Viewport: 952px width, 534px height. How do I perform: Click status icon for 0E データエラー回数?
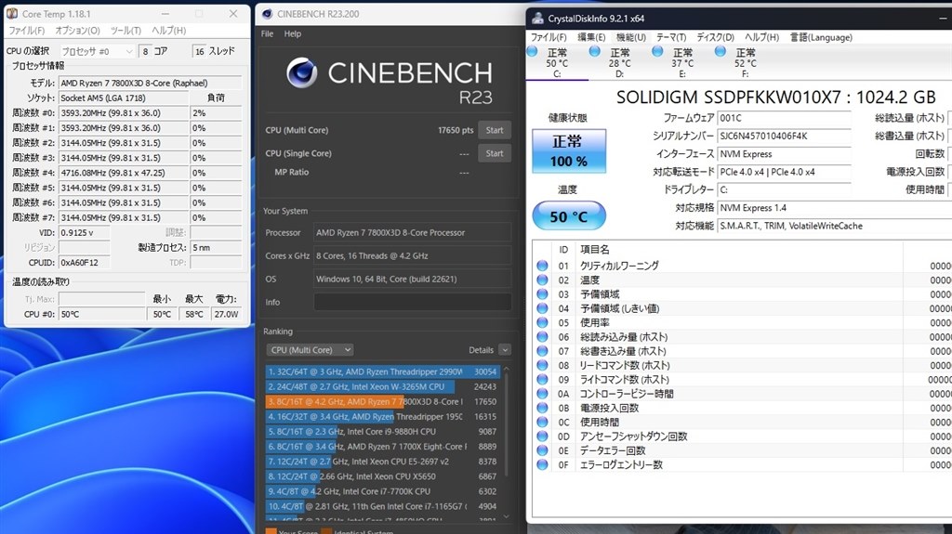click(542, 450)
